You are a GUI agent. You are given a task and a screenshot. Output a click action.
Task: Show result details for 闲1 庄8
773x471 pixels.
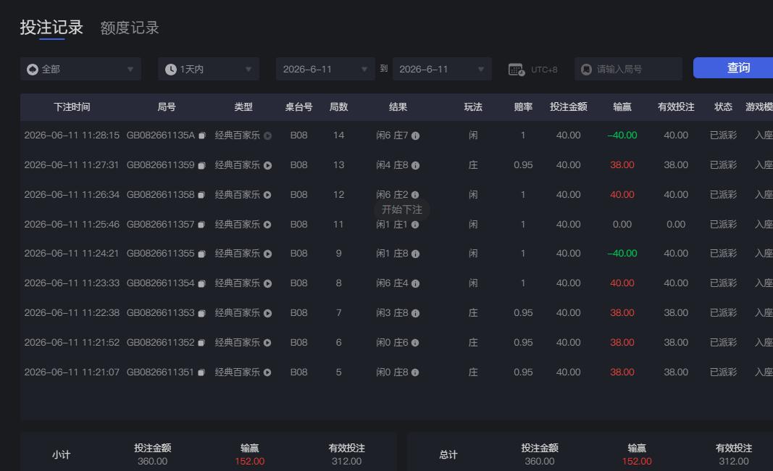(416, 254)
